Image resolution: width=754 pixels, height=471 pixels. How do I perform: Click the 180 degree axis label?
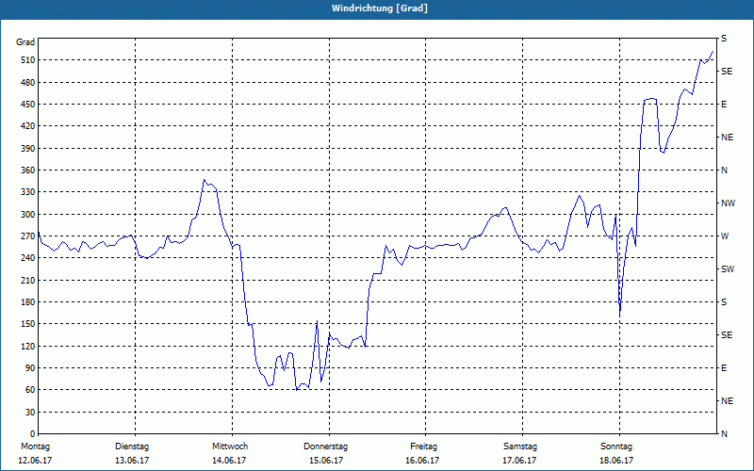[29, 301]
